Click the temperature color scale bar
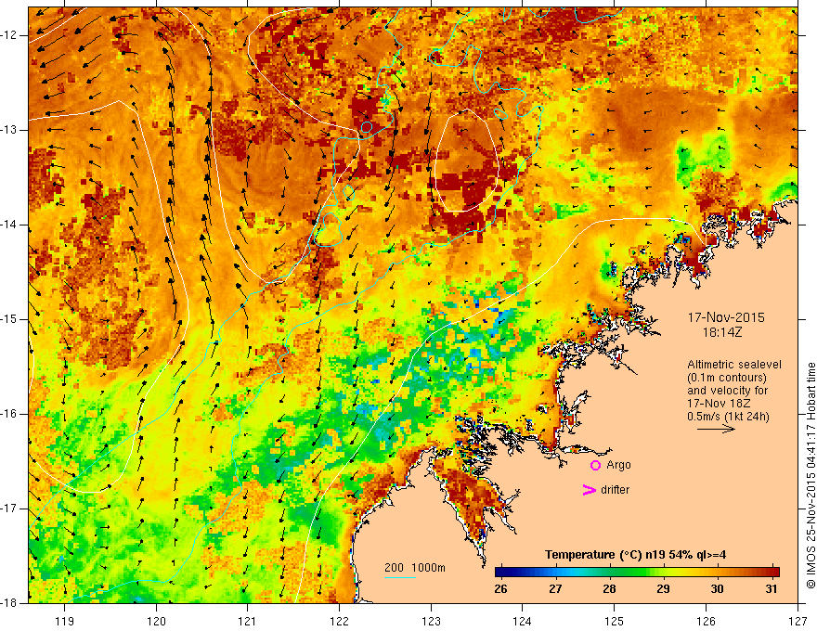Screen dimensions: 817x631 click(637, 572)
